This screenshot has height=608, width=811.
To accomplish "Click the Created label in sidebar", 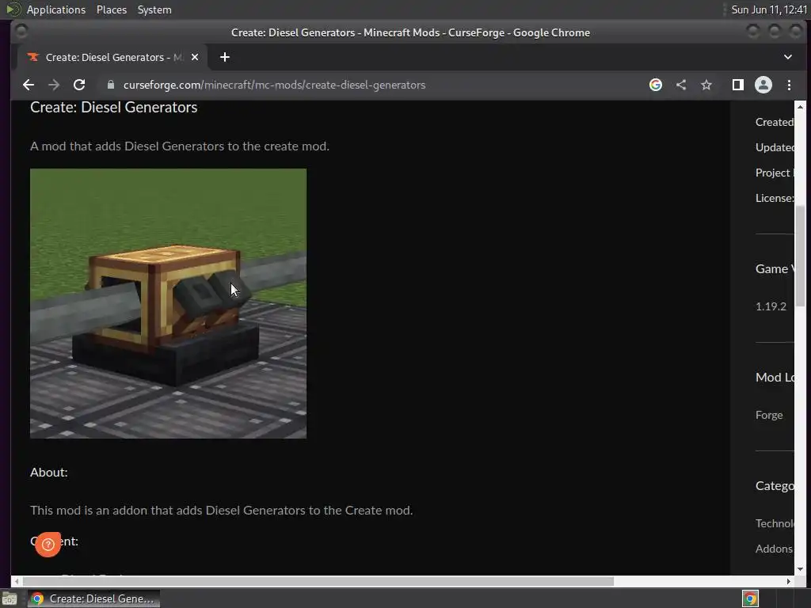I will click(x=775, y=122).
